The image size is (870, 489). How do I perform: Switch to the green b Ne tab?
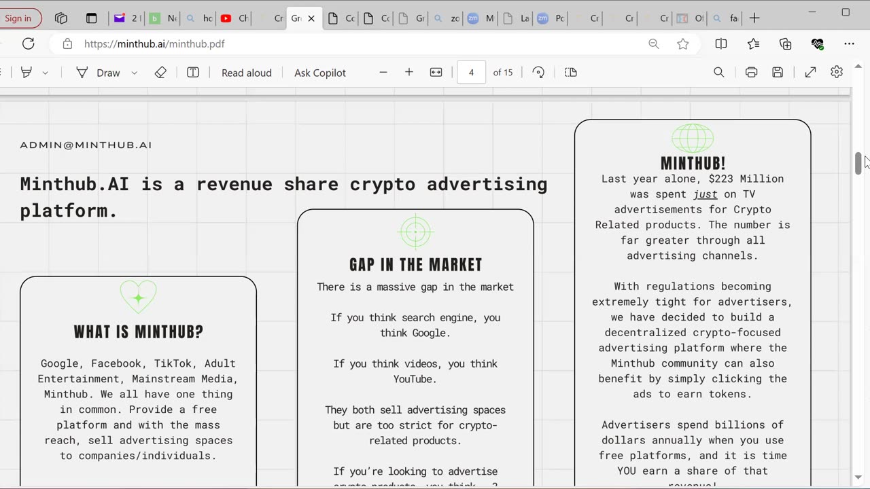[x=163, y=18]
